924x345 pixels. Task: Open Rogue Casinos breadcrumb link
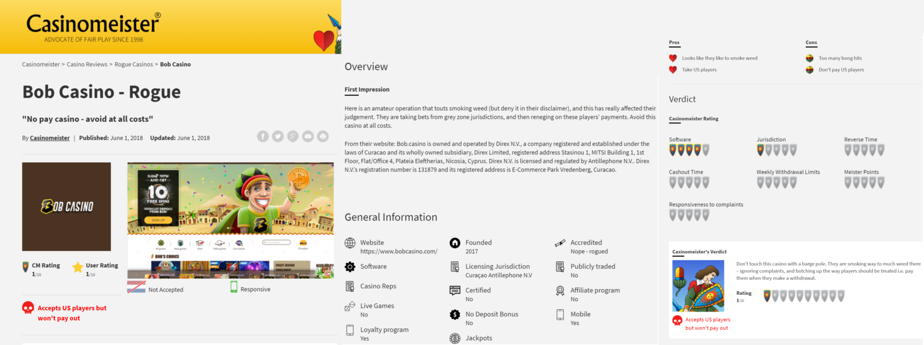134,65
